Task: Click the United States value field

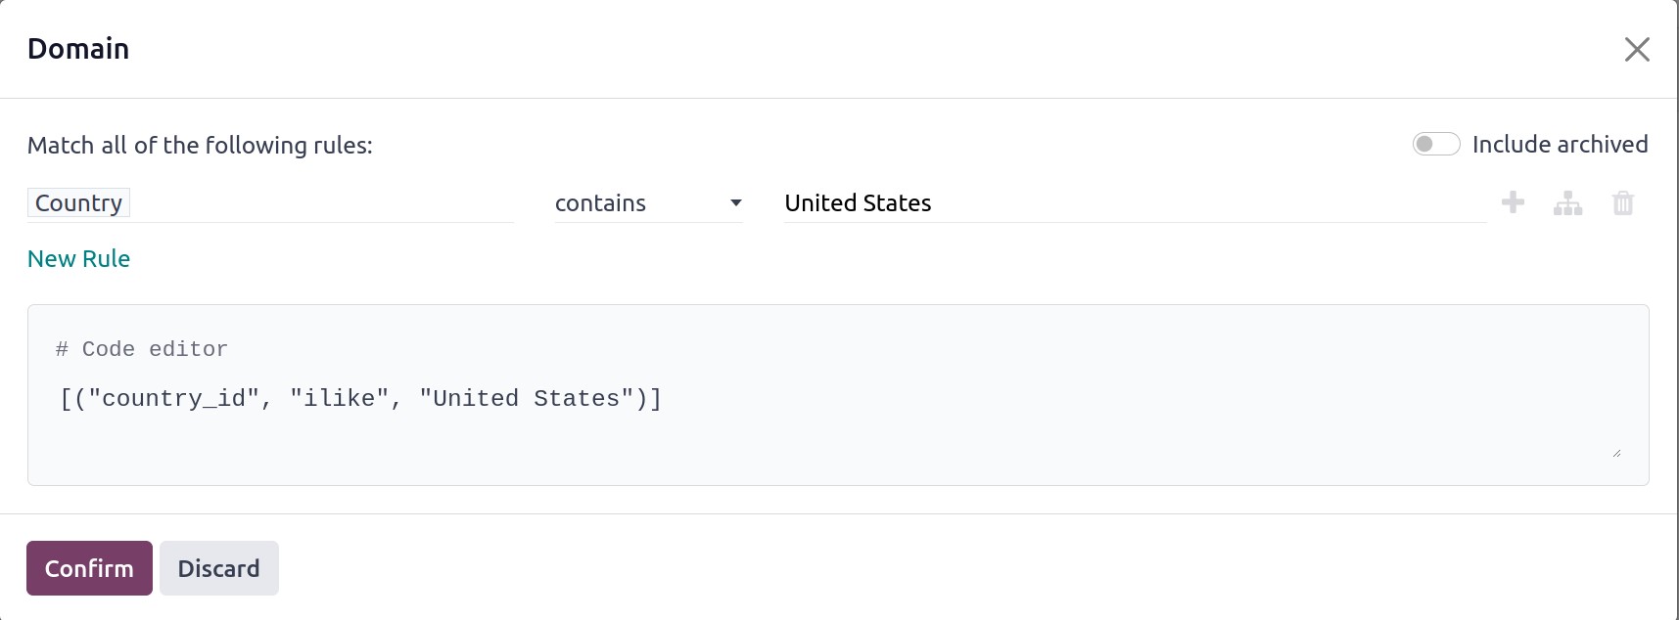Action: (1136, 203)
